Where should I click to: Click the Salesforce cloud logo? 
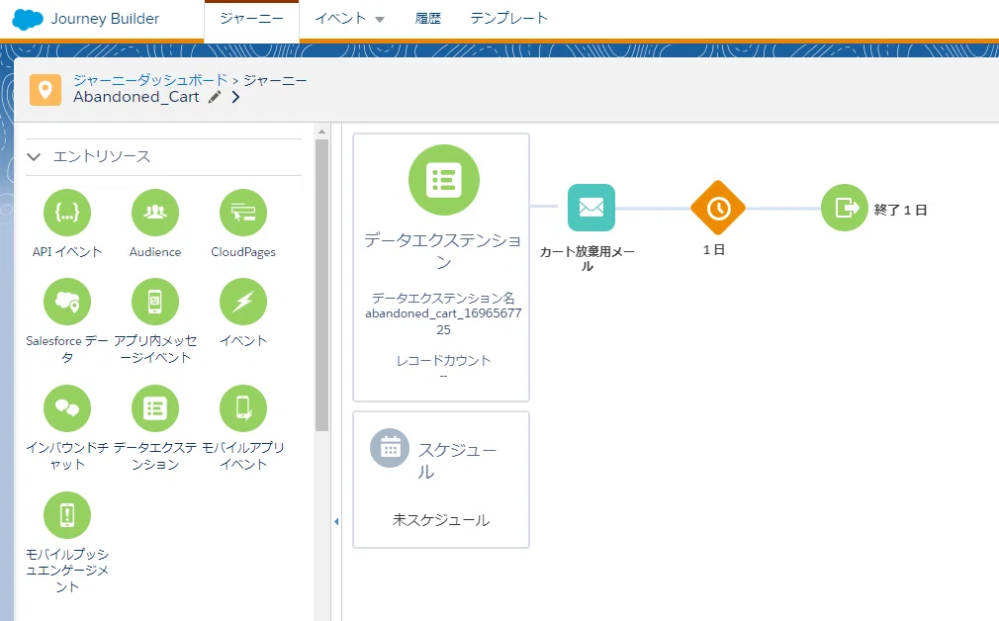28,19
